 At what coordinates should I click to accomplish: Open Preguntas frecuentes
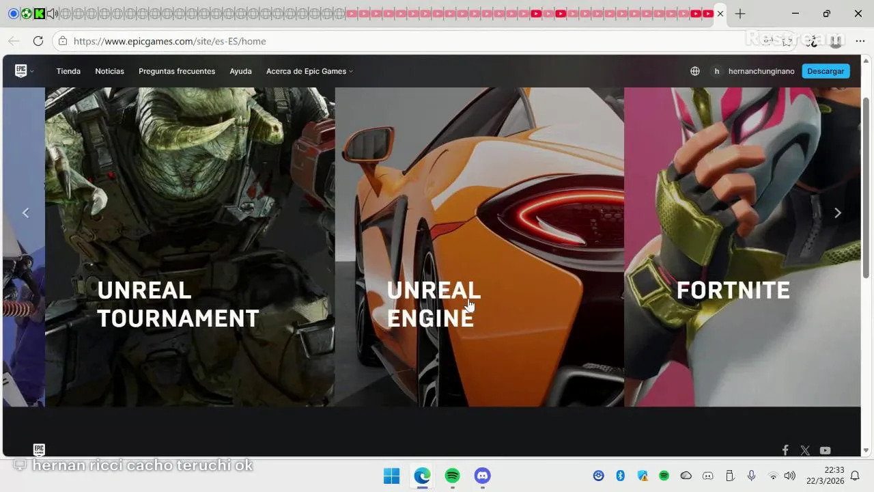[x=177, y=71]
